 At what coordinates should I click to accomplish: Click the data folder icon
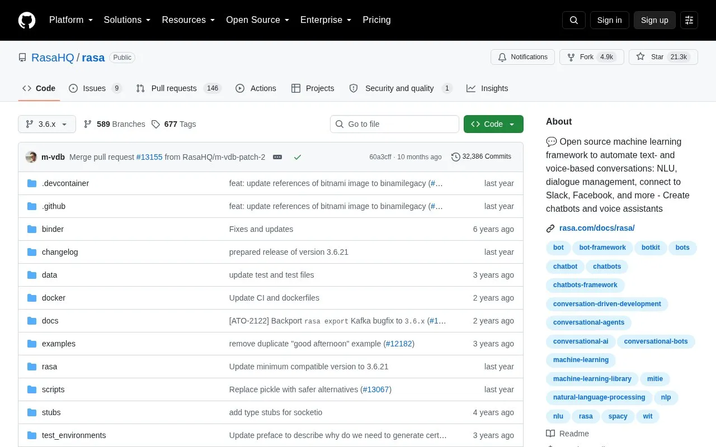click(x=32, y=275)
